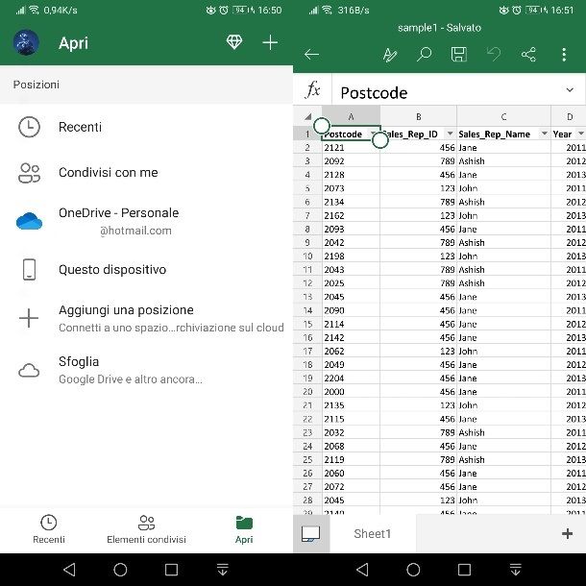Select the Sheet1 tab

pyautogui.click(x=373, y=534)
